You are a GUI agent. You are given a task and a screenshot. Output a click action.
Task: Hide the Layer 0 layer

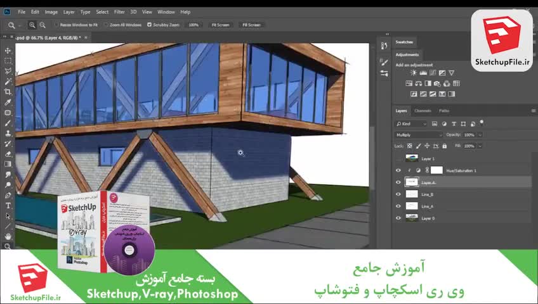398,218
